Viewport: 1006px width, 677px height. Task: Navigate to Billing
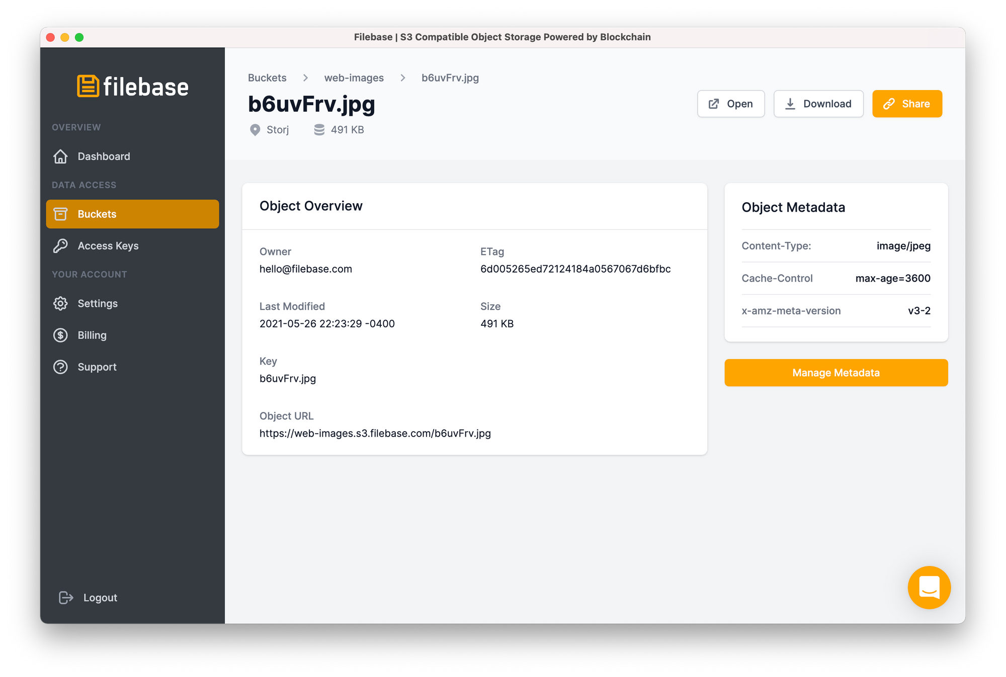pos(132,335)
